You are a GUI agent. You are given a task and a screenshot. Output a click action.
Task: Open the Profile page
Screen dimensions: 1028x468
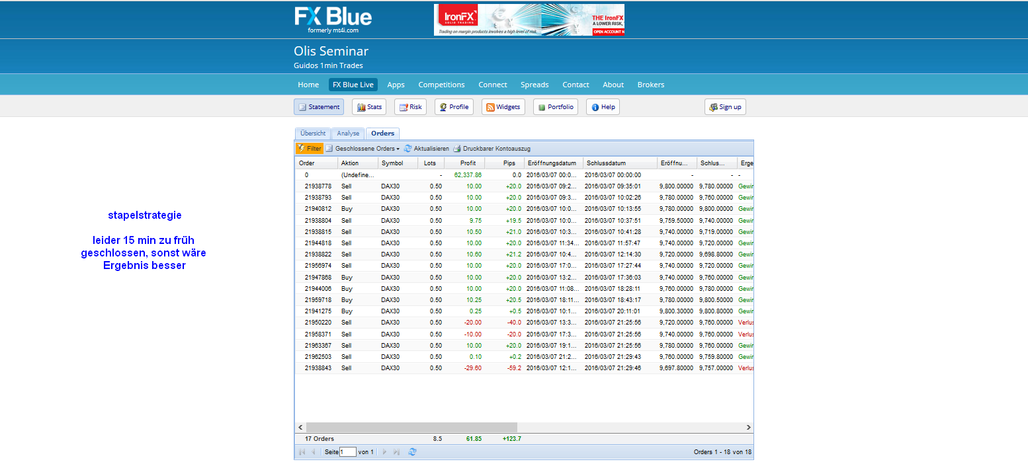click(x=454, y=107)
